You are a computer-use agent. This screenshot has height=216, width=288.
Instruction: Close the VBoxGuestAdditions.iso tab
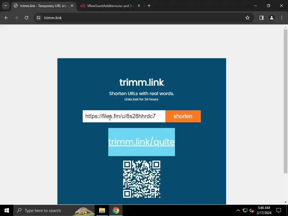[139, 6]
